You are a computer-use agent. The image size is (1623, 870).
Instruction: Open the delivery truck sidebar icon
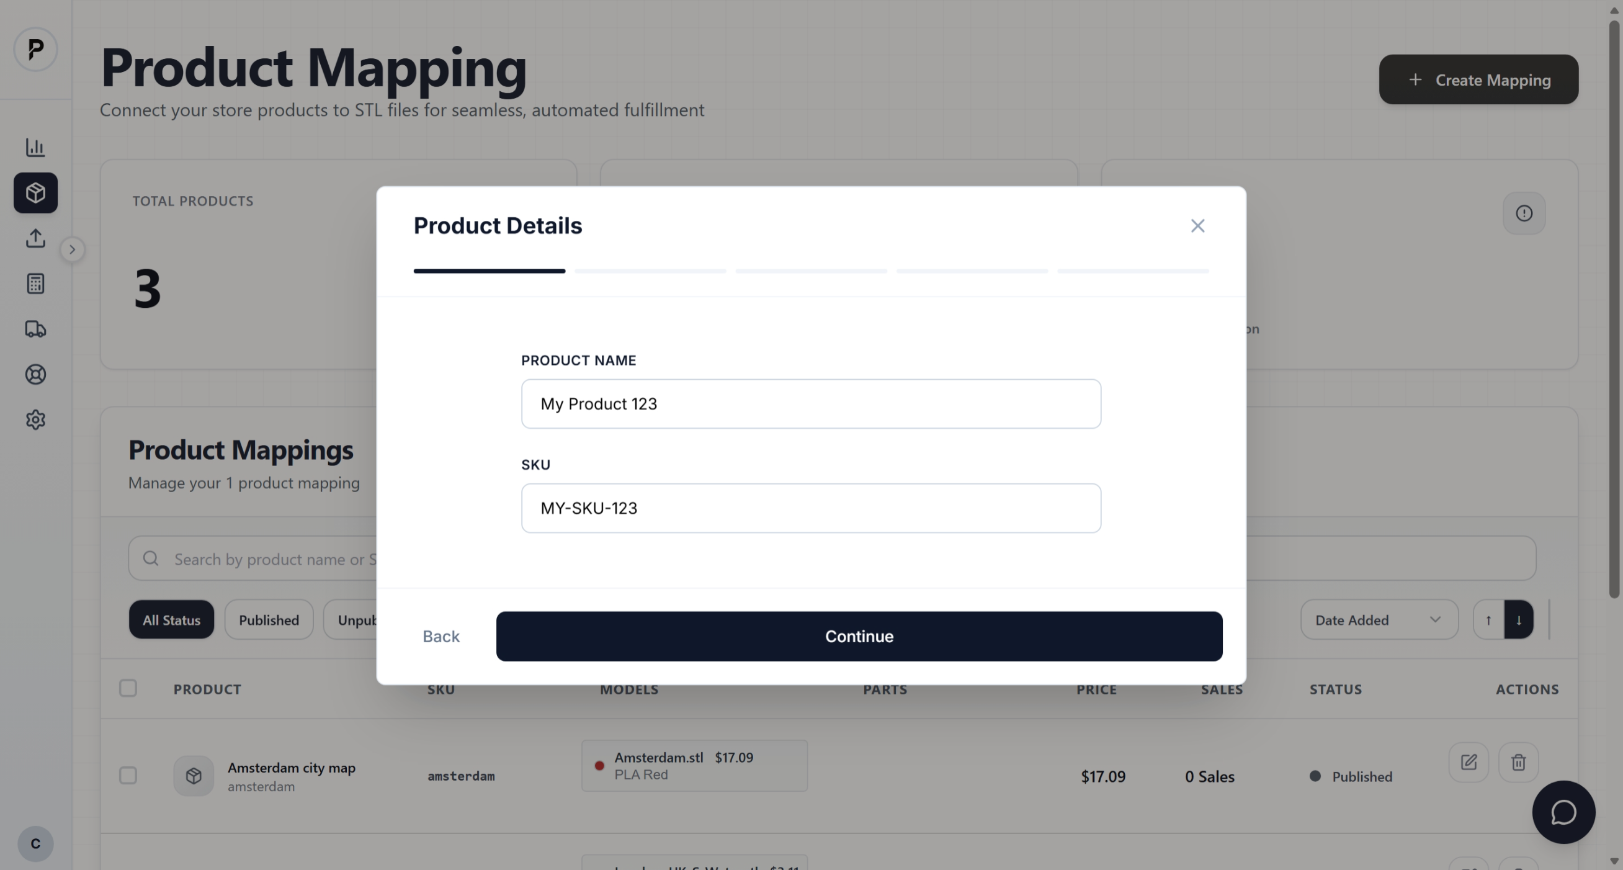click(35, 329)
